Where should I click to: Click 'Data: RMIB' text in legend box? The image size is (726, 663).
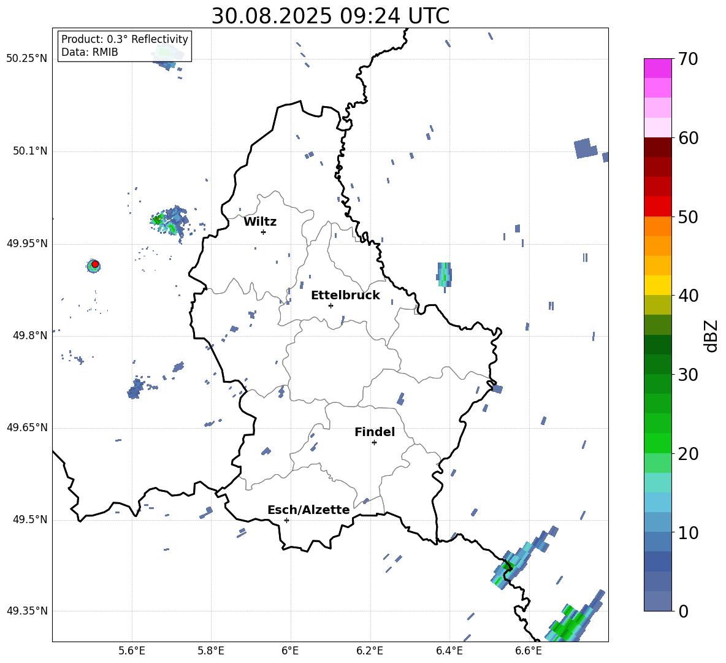coord(90,52)
